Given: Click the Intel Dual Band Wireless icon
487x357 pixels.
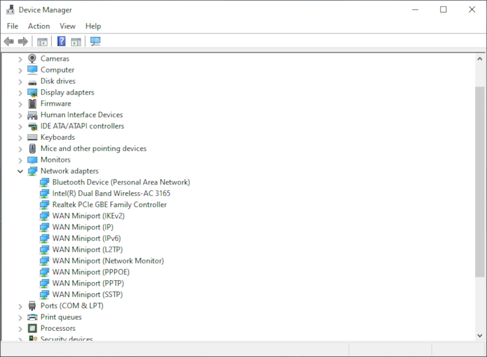Looking at the screenshot, I should [x=45, y=193].
